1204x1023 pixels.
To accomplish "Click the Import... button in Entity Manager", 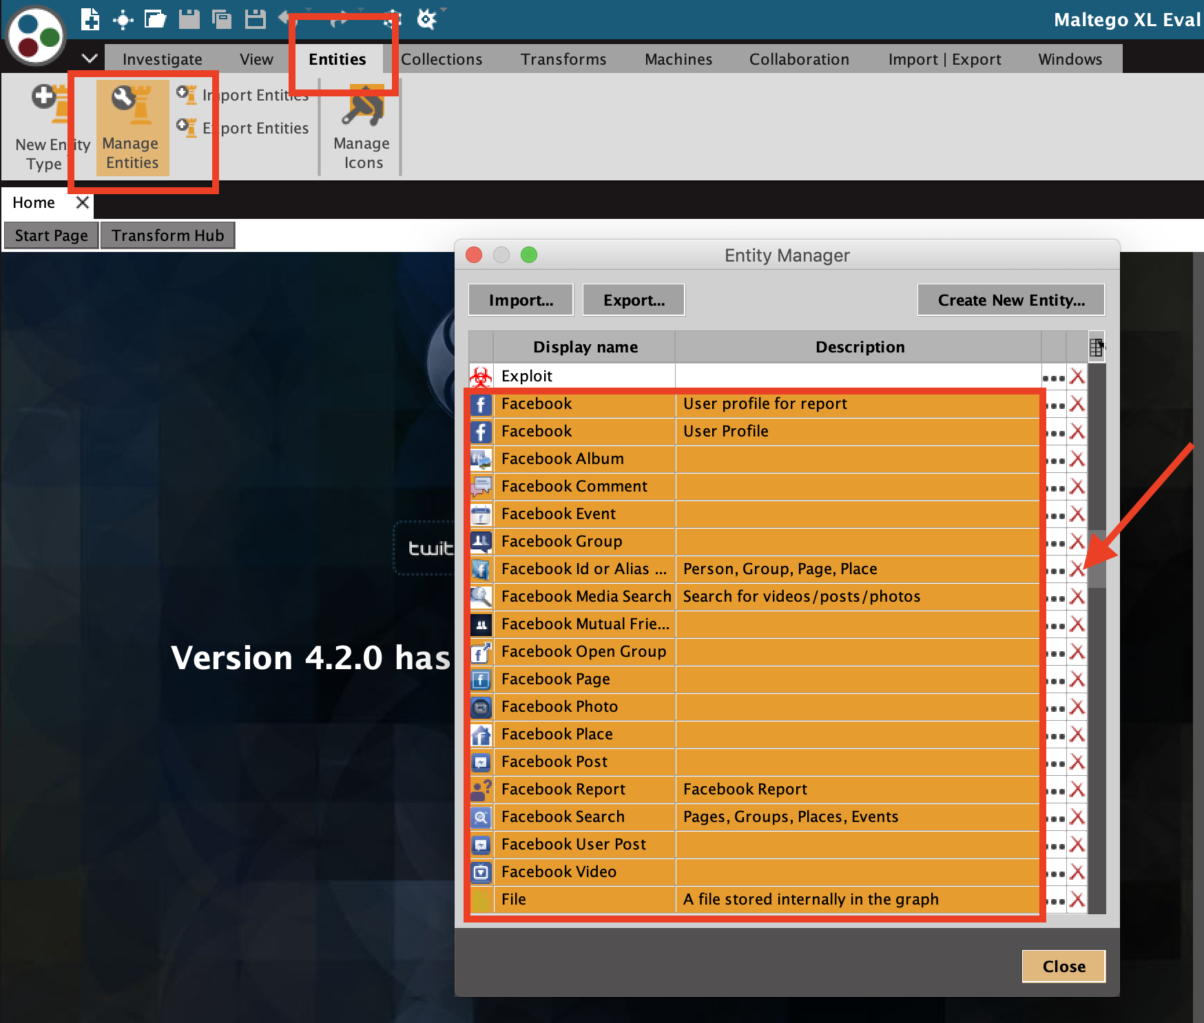I will 521,300.
